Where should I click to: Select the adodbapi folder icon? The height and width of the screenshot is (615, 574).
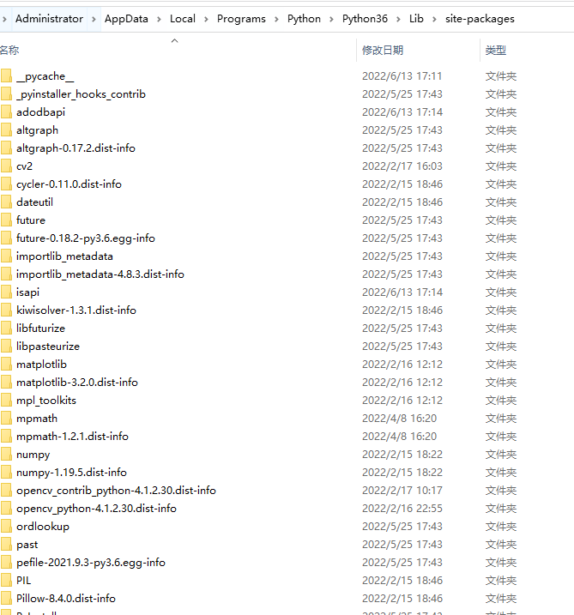click(6, 112)
